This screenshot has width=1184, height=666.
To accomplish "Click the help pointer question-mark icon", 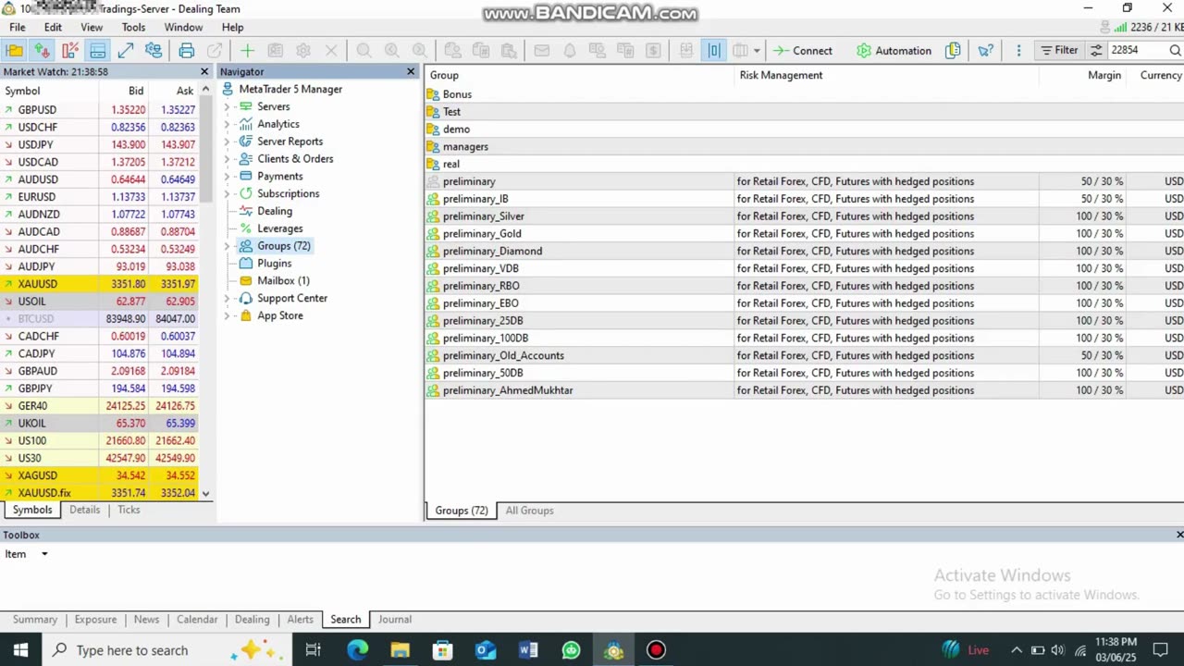I will point(986,51).
